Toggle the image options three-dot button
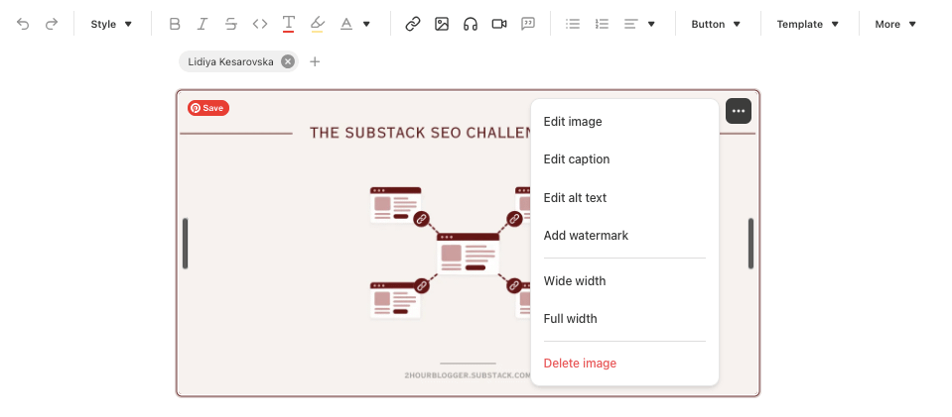 click(739, 111)
